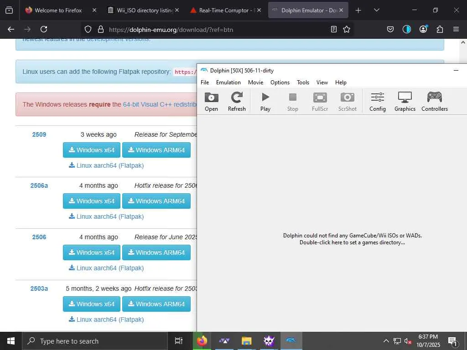Viewport: 467px width, 350px height.
Task: Open Dolphin Controllers settings
Action: coord(435,102)
